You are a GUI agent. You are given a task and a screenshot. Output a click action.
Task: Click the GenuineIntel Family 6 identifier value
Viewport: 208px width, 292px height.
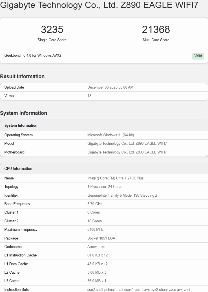122,196
